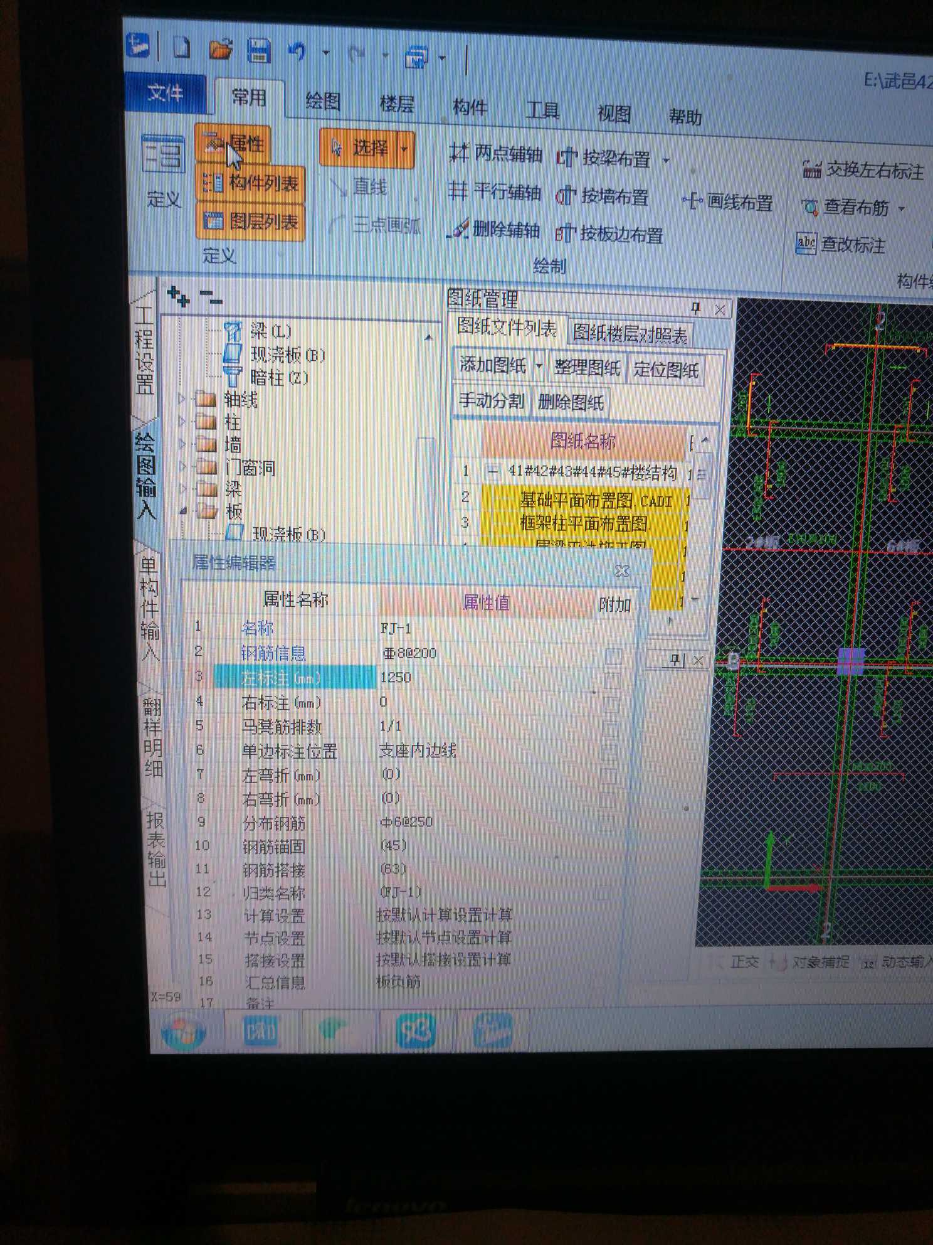The width and height of the screenshot is (933, 1245).
Task: Undo the last action
Action: (297, 51)
